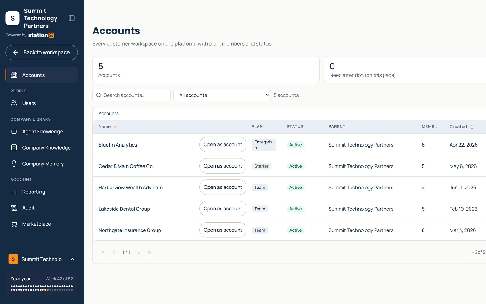Click the Apr 22, 2026 created date
The height and width of the screenshot is (304, 486).
point(464,145)
